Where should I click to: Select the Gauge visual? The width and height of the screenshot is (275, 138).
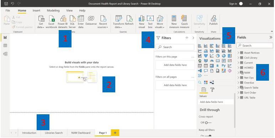click(x=212, y=61)
